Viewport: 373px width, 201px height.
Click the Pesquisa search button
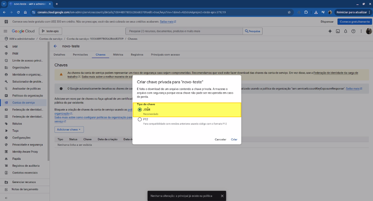click(x=253, y=31)
